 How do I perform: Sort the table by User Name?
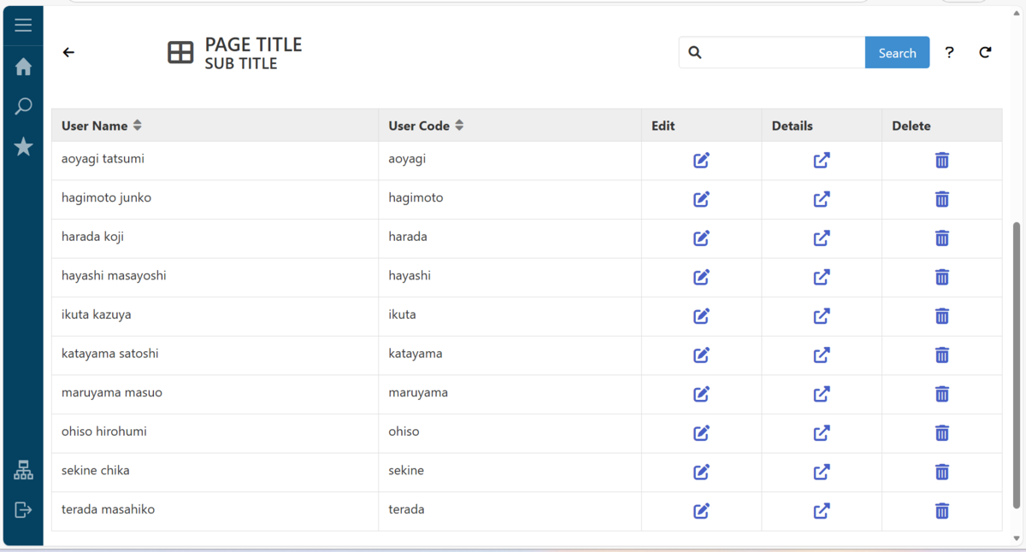point(137,126)
